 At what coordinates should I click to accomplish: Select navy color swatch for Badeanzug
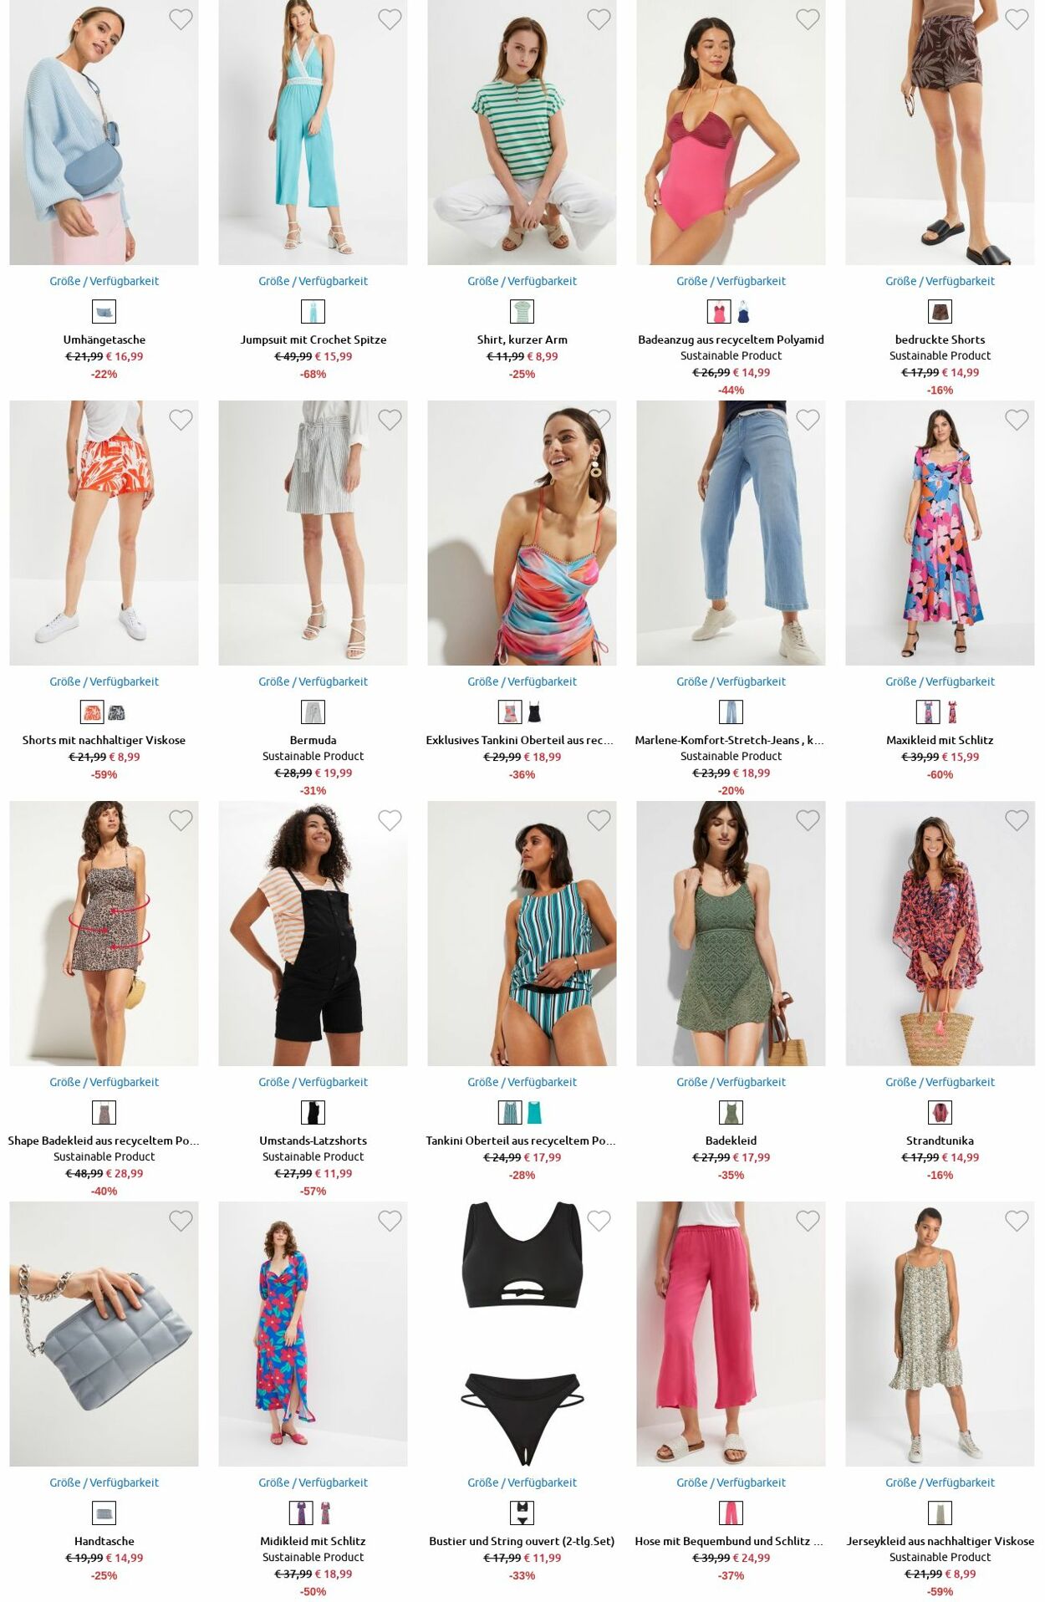click(x=743, y=312)
